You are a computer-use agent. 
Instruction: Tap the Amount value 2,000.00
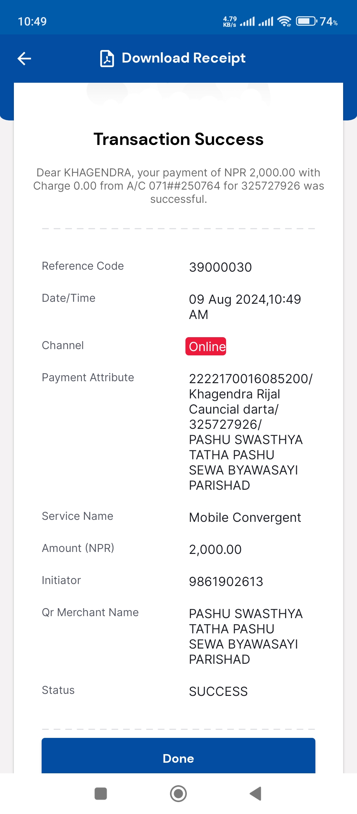click(x=215, y=549)
